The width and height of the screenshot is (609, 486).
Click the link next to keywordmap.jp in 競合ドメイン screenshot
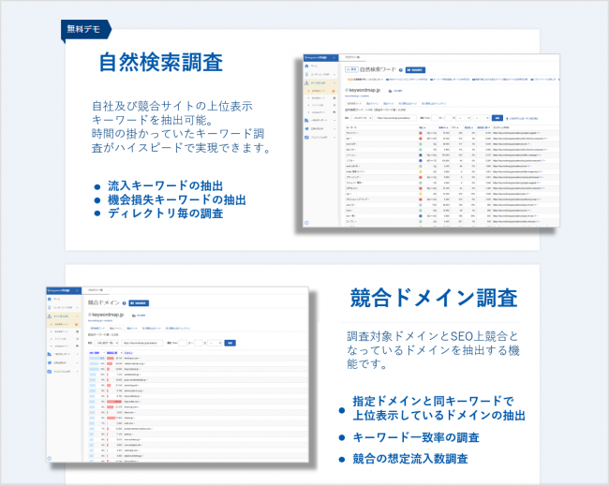tap(141, 316)
